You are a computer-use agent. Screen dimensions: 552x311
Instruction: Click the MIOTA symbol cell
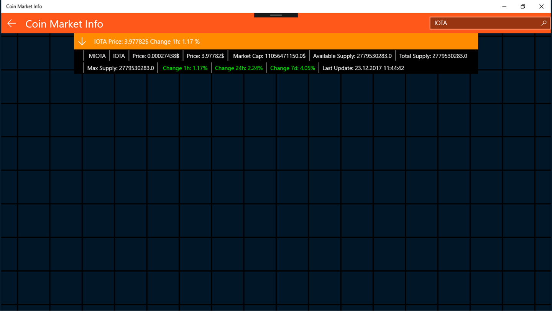coord(97,56)
